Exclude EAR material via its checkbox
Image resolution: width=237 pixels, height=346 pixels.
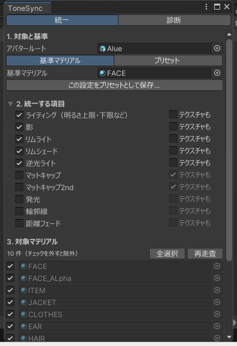pyautogui.click(x=10, y=326)
